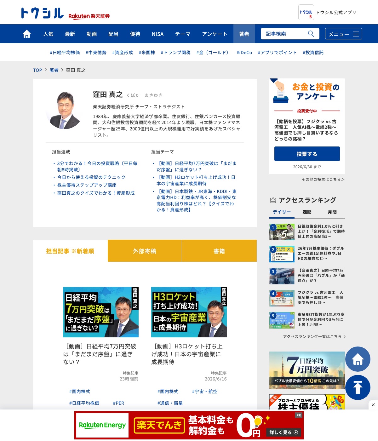The image size is (378, 441).
Task: Select the 担当記事 ※新着順 tab
Action: [70, 251]
